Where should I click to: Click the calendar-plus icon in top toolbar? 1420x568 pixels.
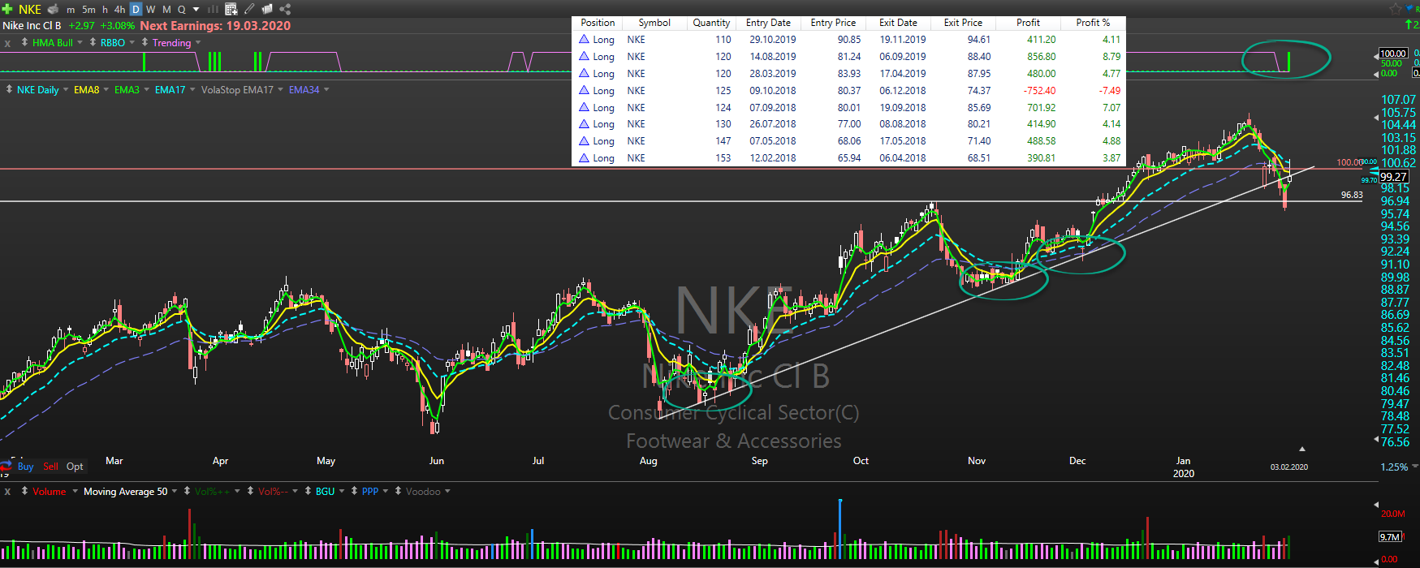tap(231, 9)
